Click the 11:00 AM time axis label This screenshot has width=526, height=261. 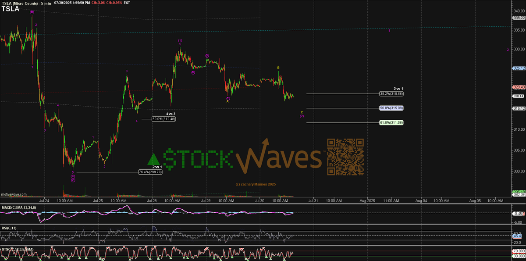coord(391,200)
